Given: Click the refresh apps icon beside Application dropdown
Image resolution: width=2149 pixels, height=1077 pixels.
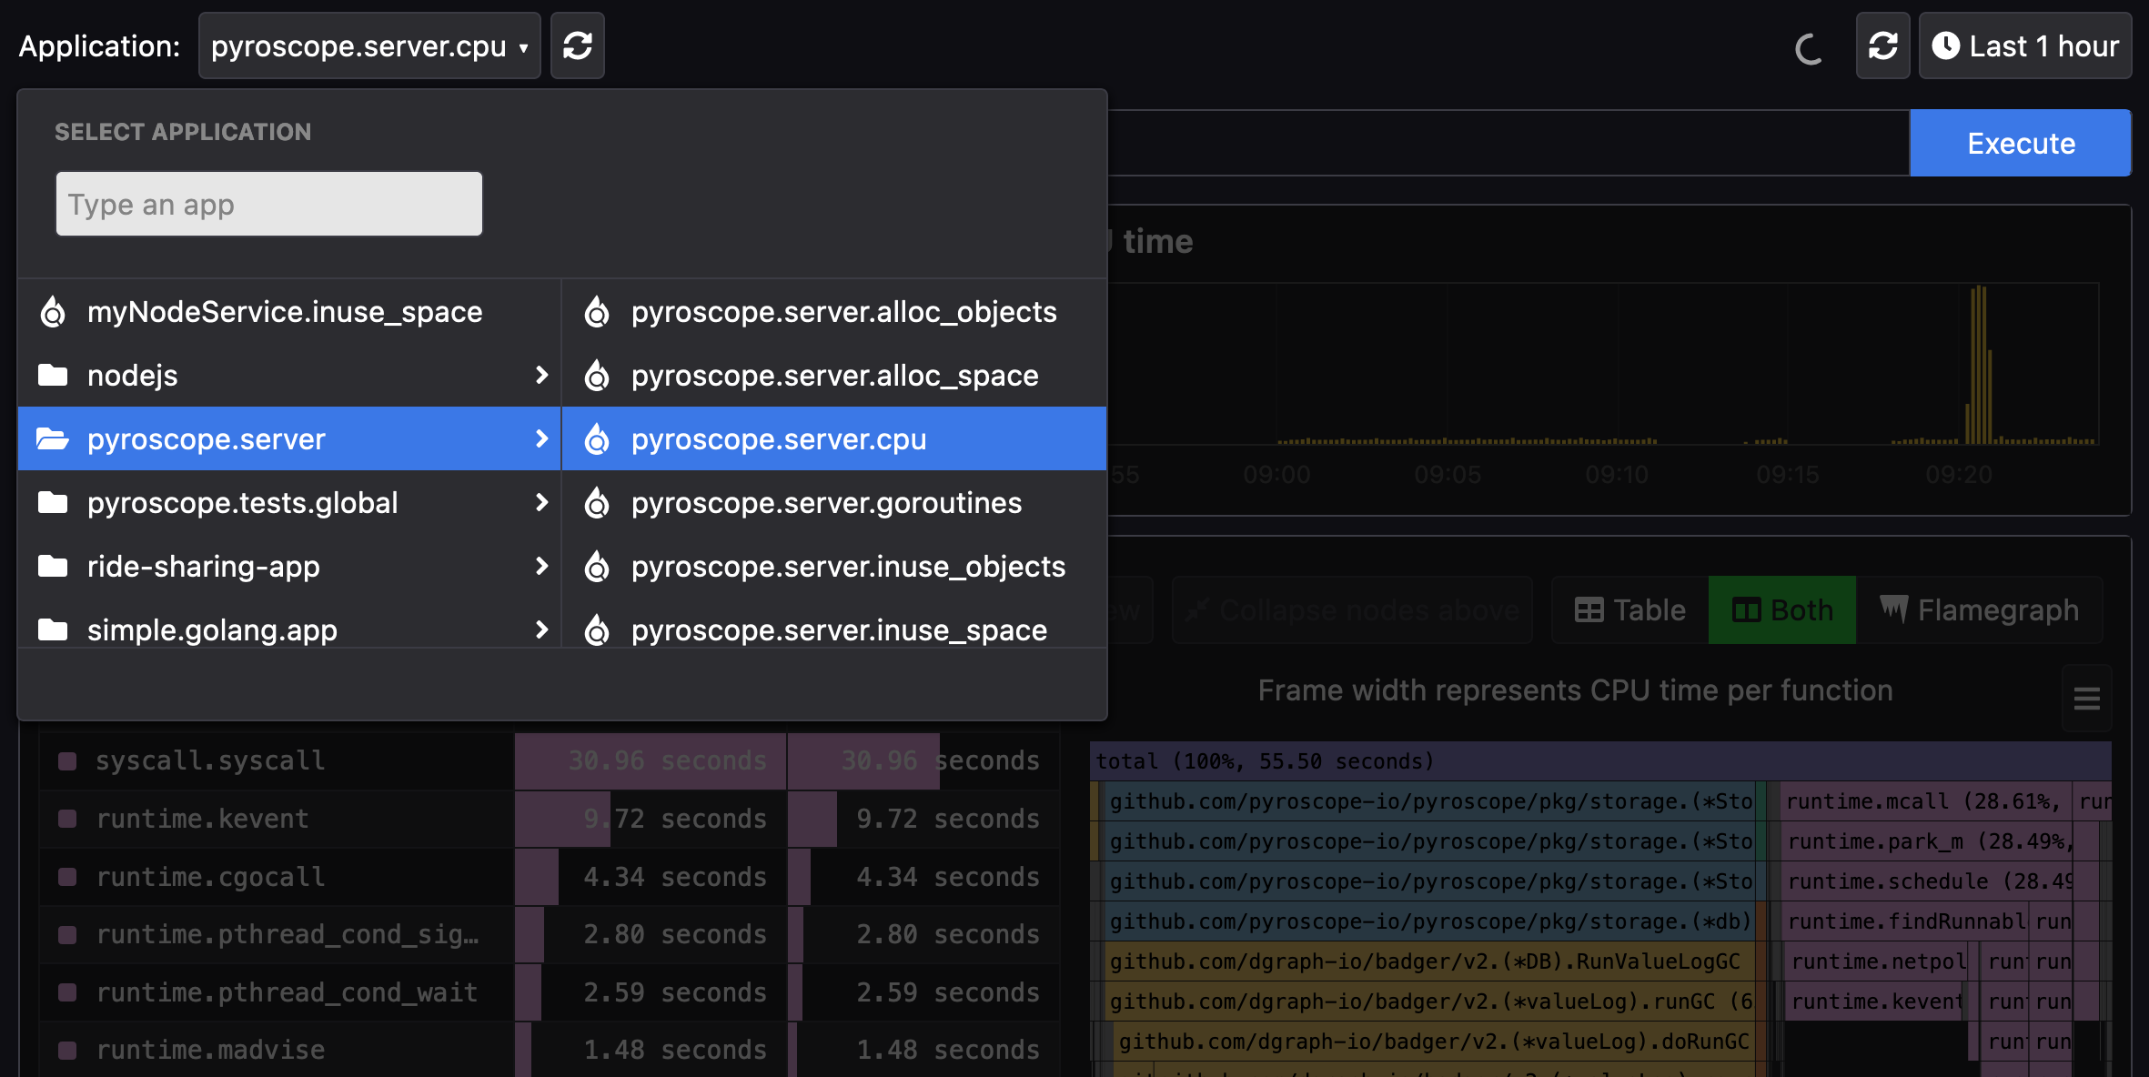Looking at the screenshot, I should [578, 45].
